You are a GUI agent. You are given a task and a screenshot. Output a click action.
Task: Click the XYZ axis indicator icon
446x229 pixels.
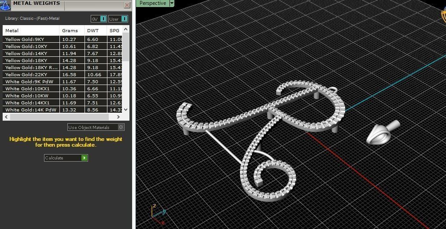[x=158, y=214]
